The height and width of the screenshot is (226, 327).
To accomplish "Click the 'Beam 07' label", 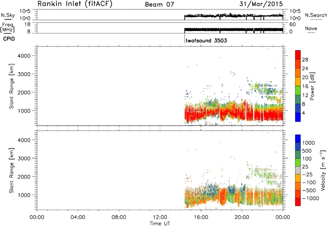I will click(159, 4).
